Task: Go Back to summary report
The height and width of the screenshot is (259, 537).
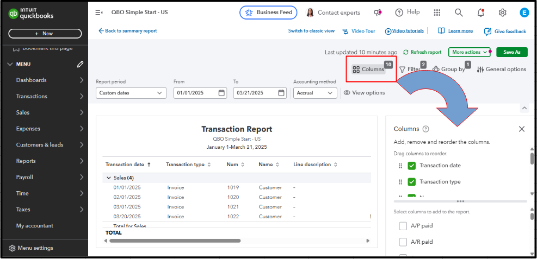Action: point(127,31)
